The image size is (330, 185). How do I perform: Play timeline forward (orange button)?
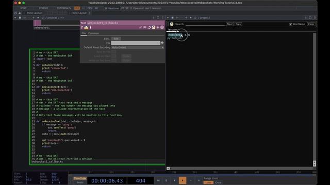[183, 180]
